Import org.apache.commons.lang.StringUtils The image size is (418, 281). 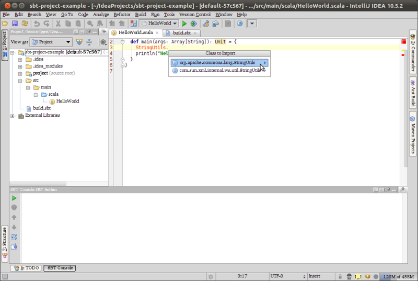click(219, 63)
